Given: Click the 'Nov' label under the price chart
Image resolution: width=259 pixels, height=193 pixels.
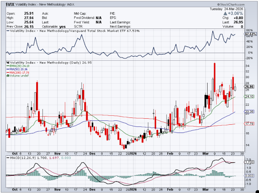Looking at the screenshot, I should tap(57, 153).
